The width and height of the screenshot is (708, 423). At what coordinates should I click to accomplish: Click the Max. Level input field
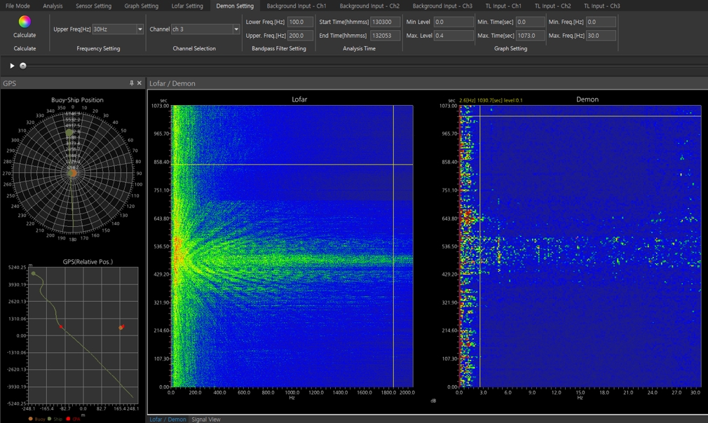454,35
